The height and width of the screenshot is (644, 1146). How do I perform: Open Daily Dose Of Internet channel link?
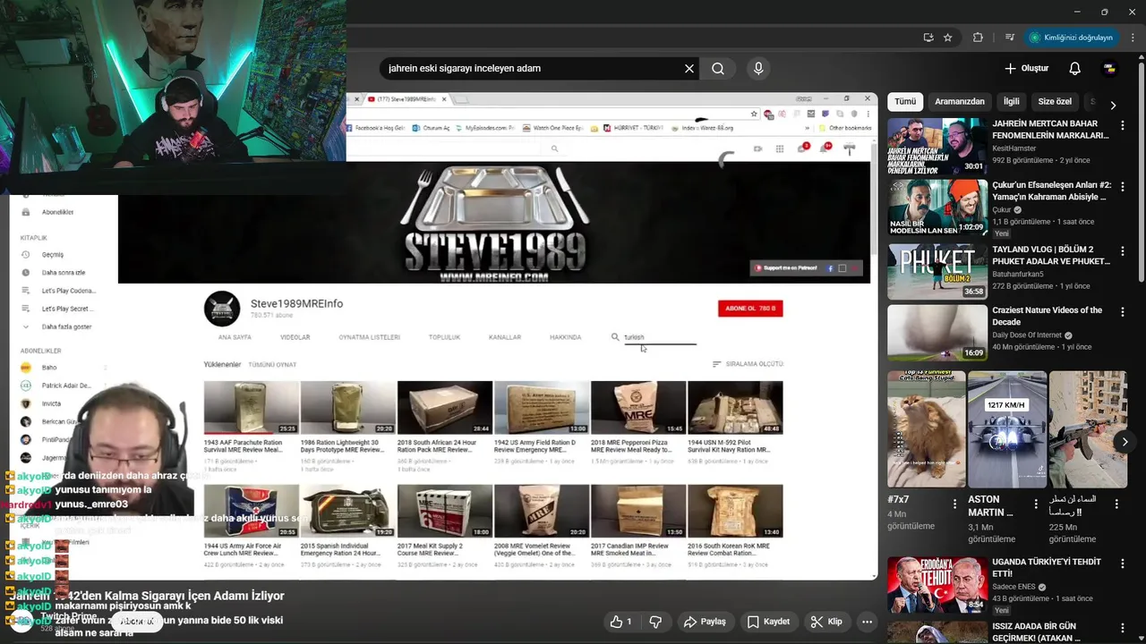tap(1027, 335)
